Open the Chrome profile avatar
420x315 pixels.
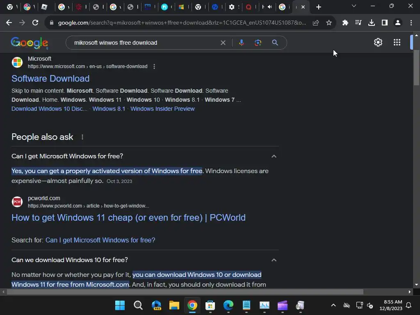[398, 23]
